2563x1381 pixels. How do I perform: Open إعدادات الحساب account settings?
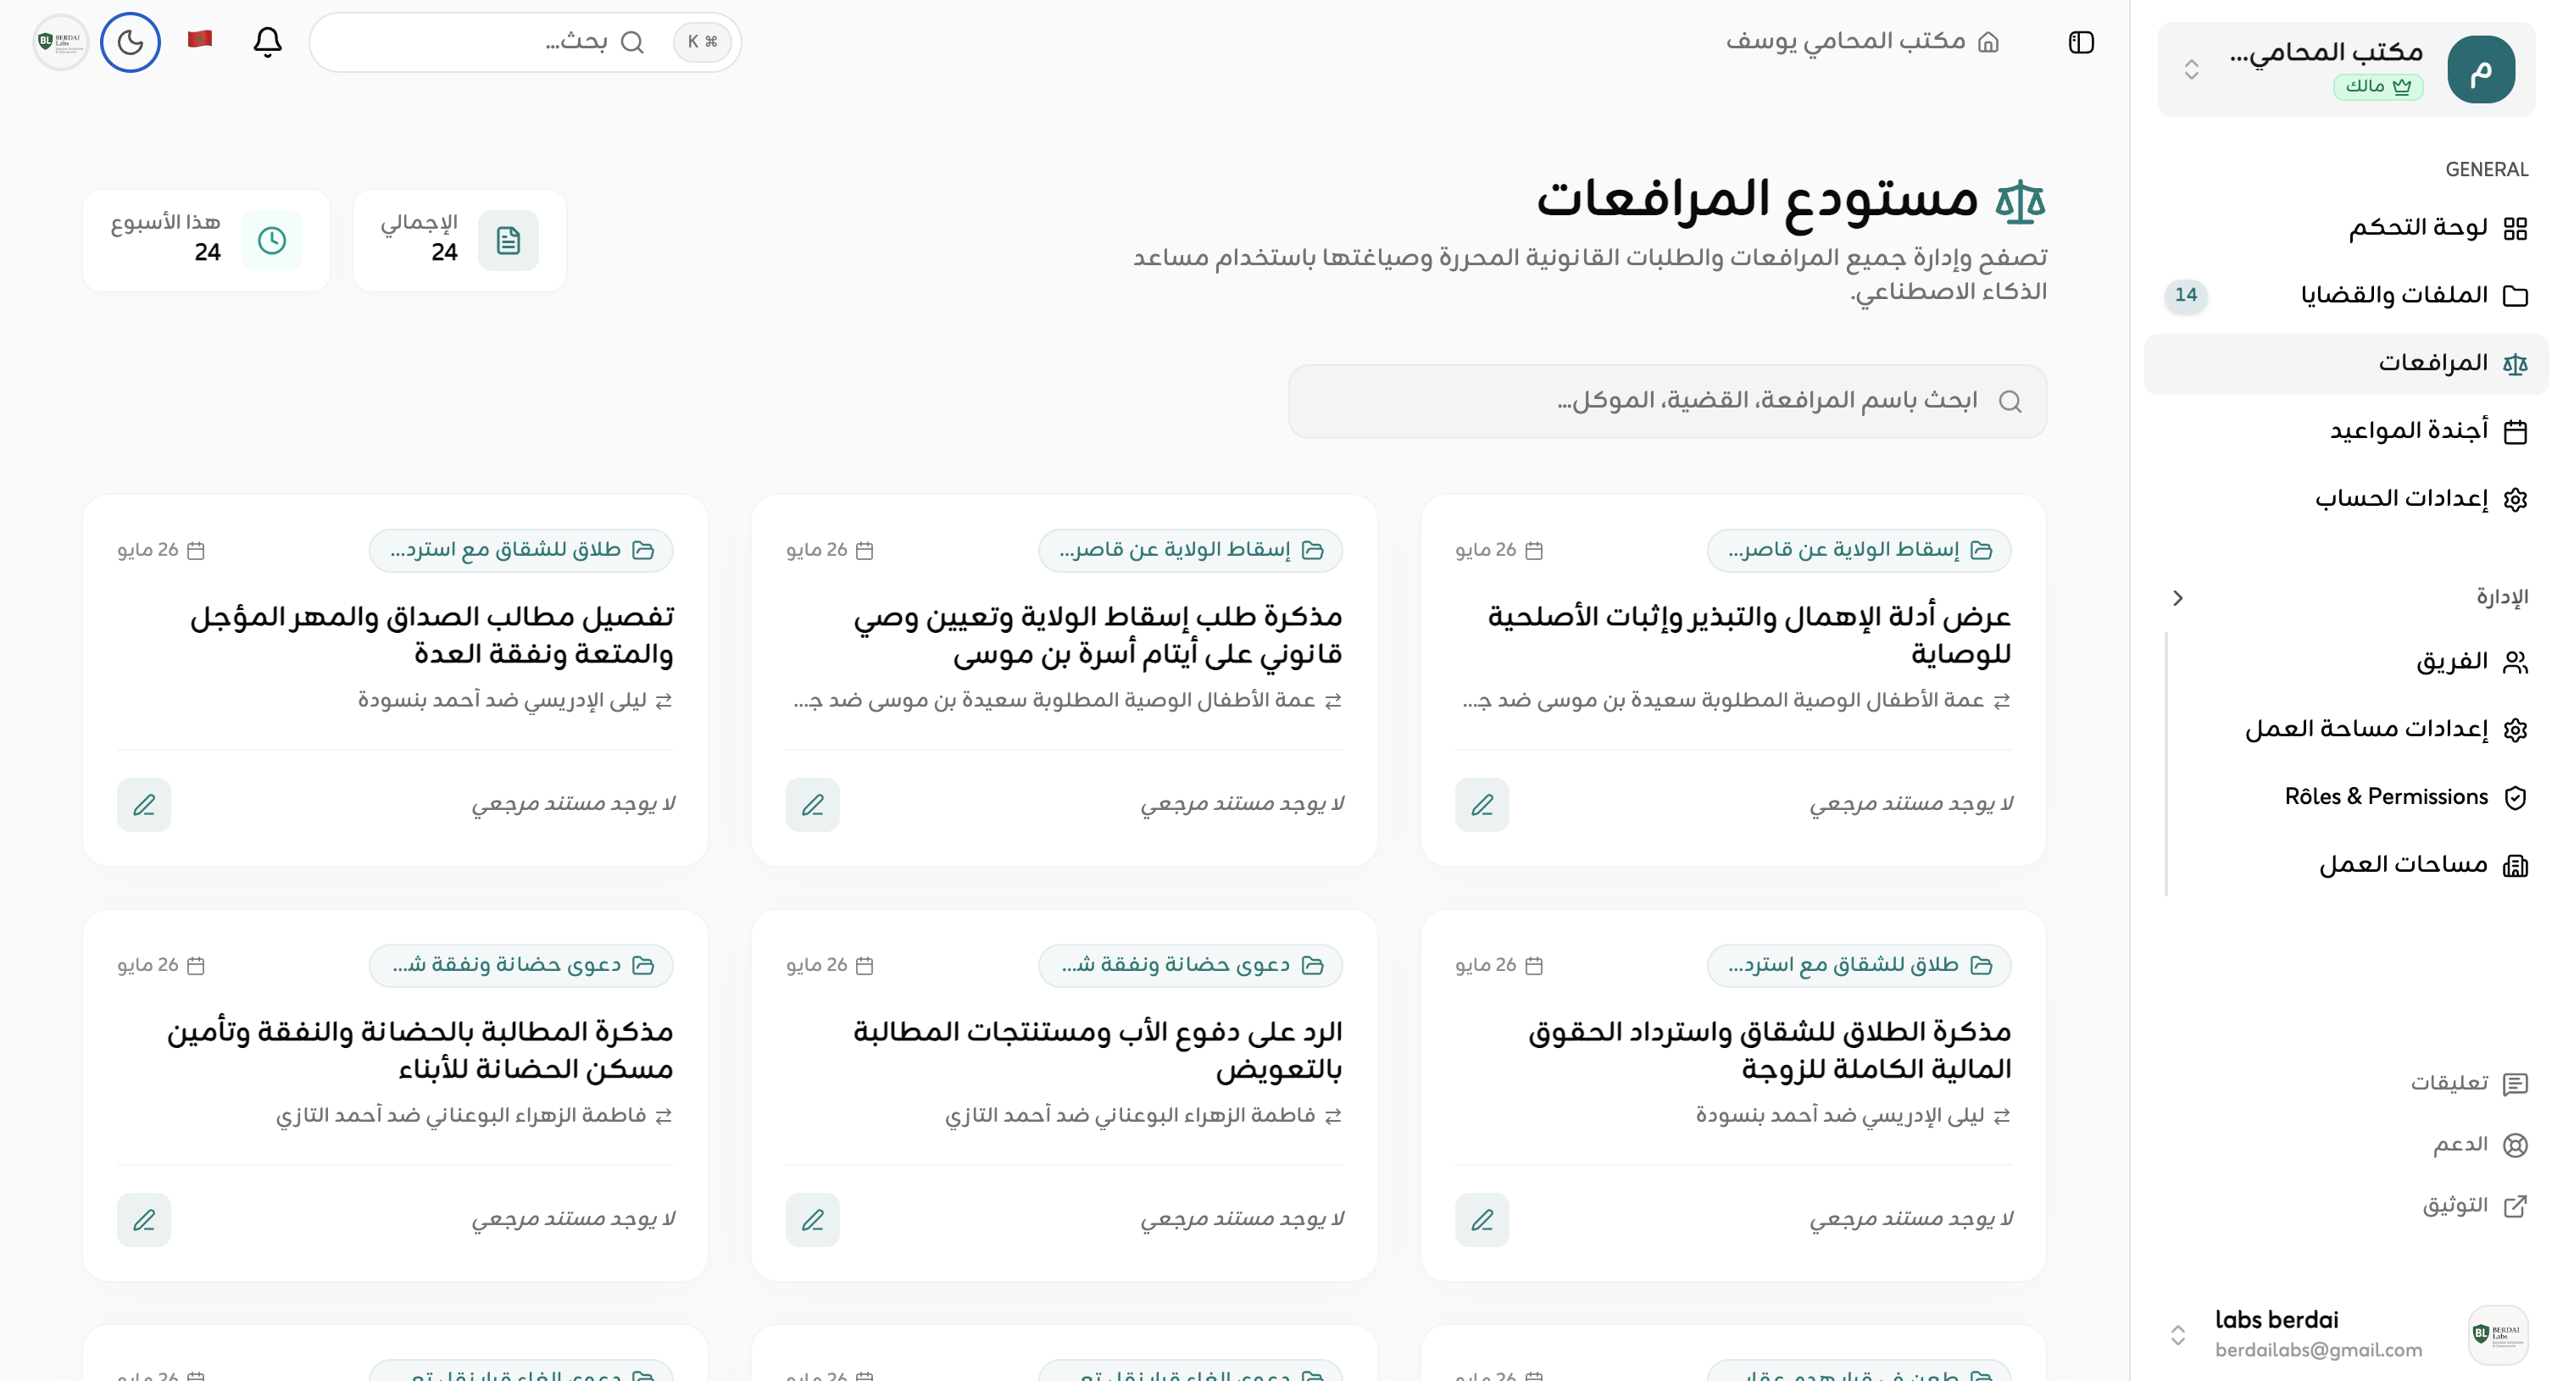tap(2346, 498)
